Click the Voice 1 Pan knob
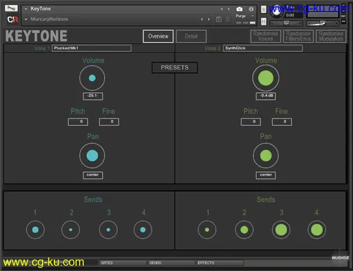353x271 pixels. tap(92, 155)
